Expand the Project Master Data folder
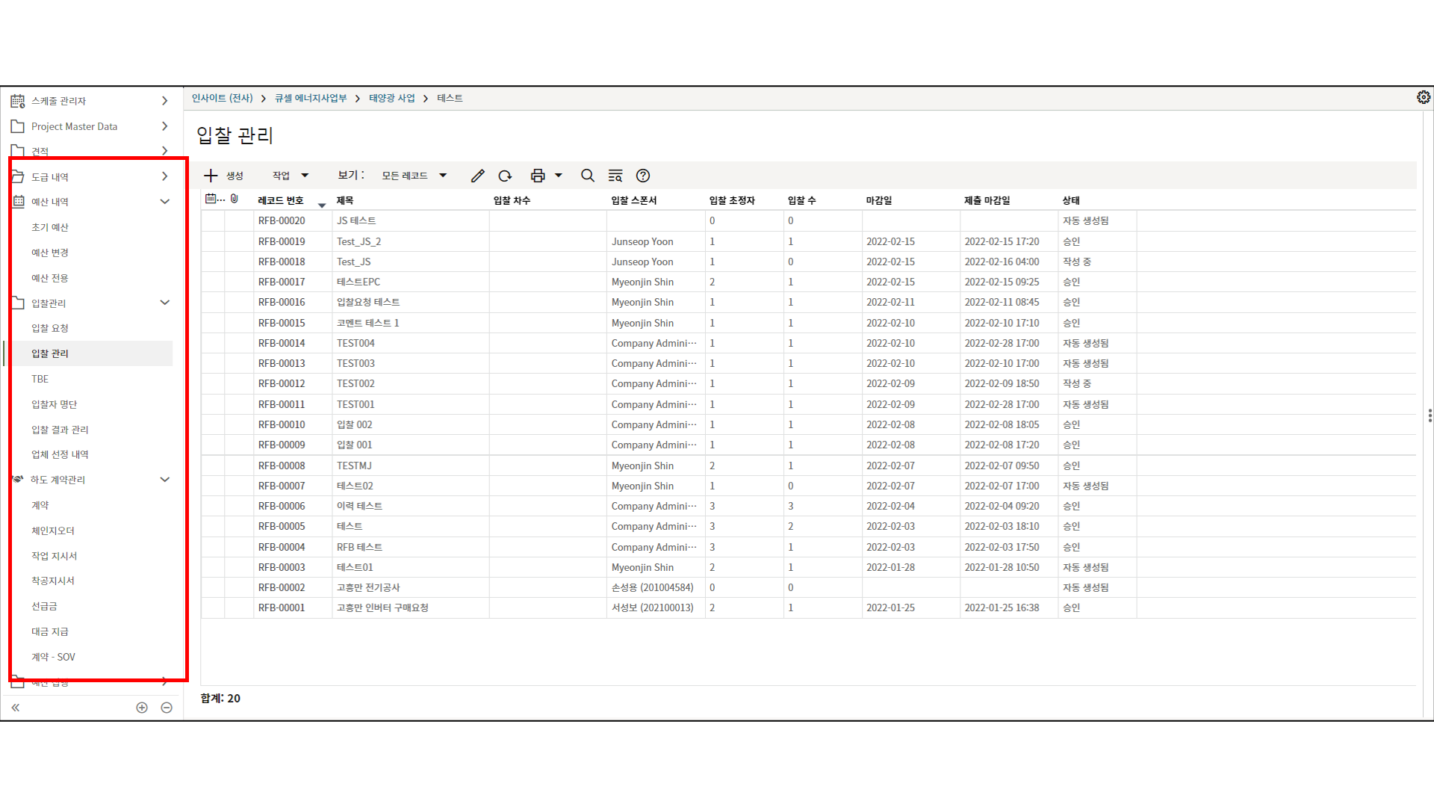 pos(165,126)
